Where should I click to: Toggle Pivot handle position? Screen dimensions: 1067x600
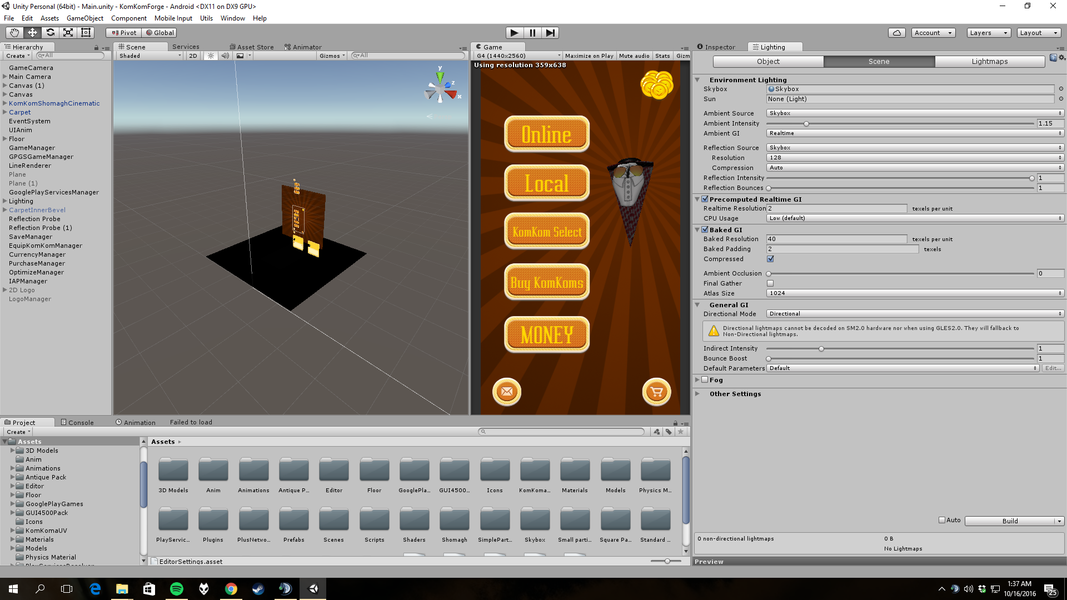[123, 33]
